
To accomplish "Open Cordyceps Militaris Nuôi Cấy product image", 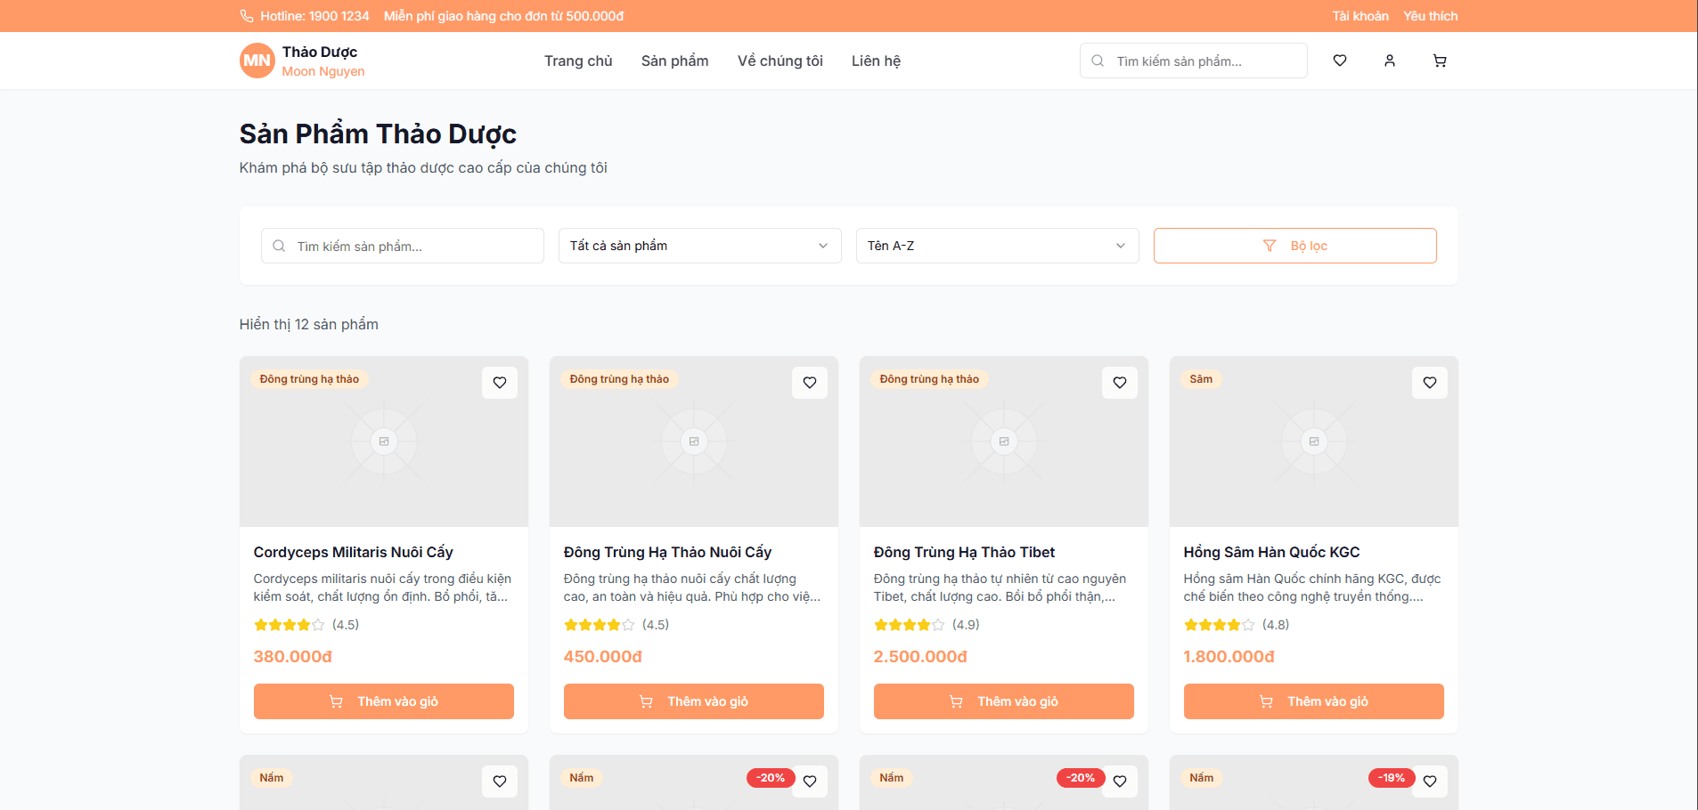I will 384,441.
